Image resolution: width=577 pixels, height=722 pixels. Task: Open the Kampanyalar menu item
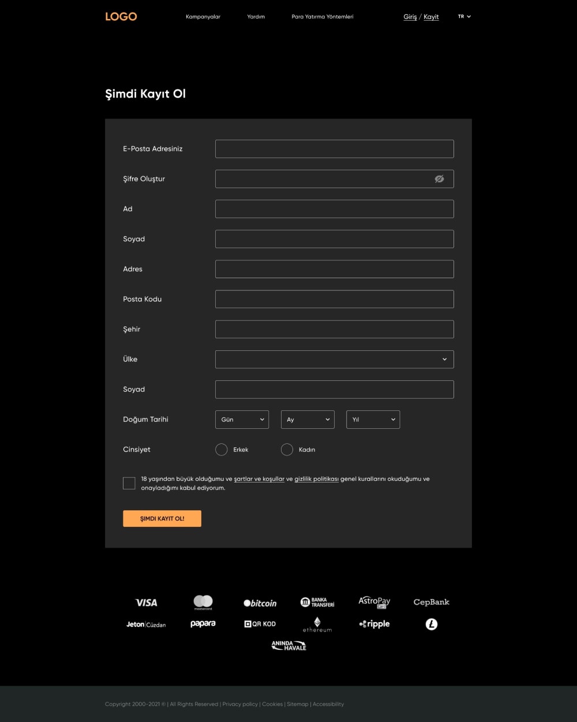click(203, 17)
